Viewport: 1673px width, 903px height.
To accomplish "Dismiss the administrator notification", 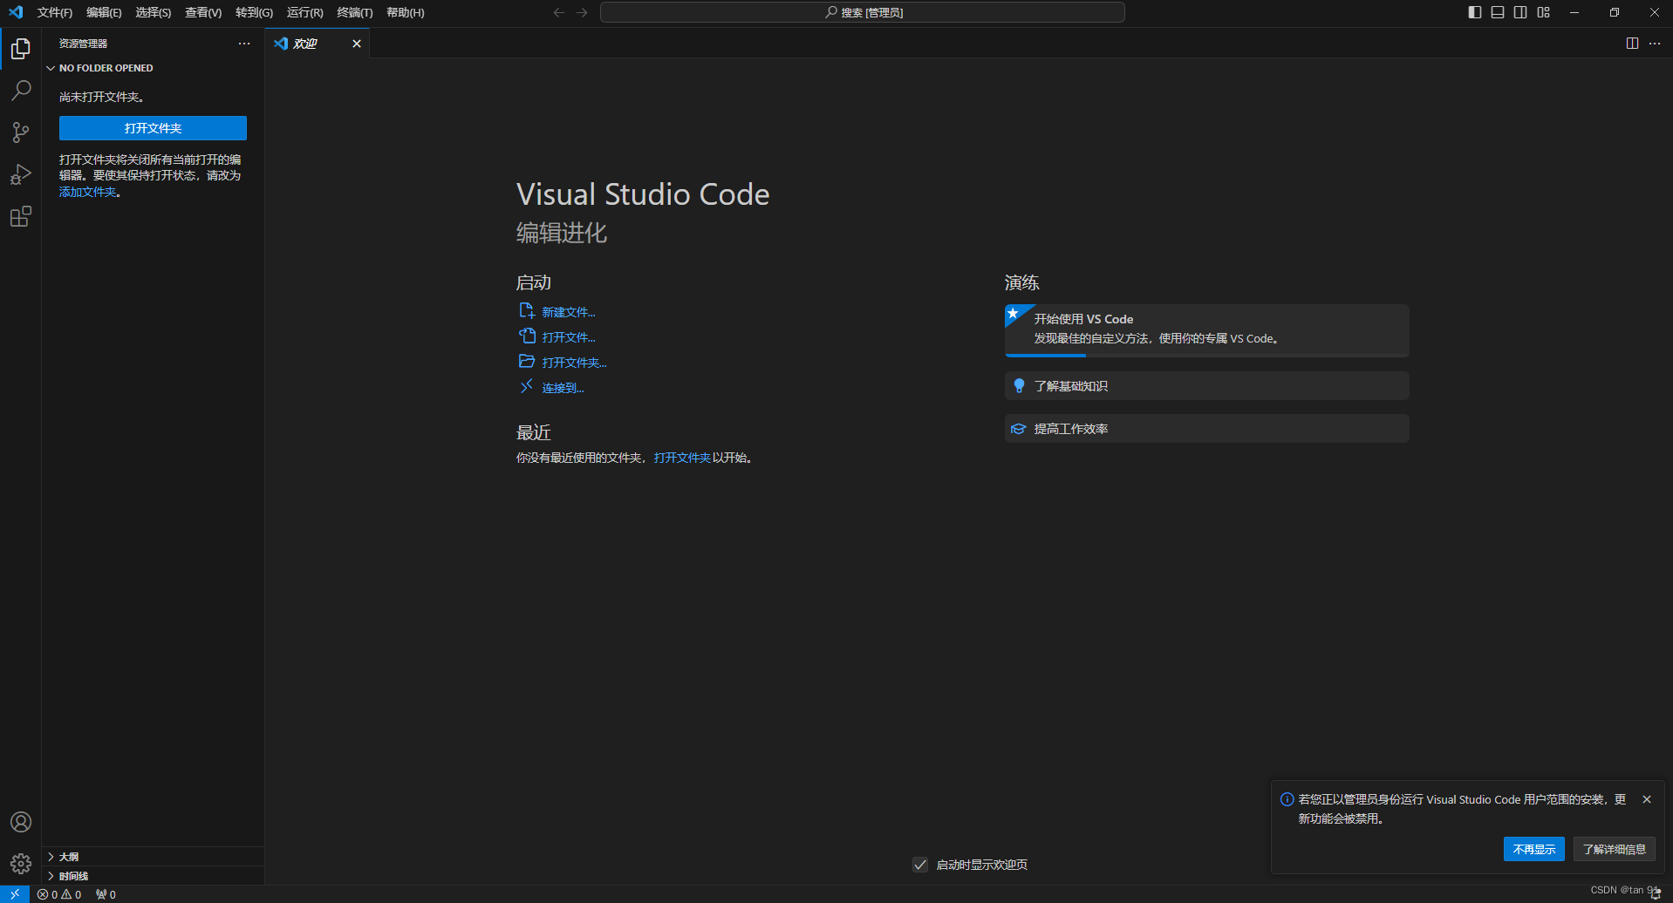I will (x=1647, y=799).
